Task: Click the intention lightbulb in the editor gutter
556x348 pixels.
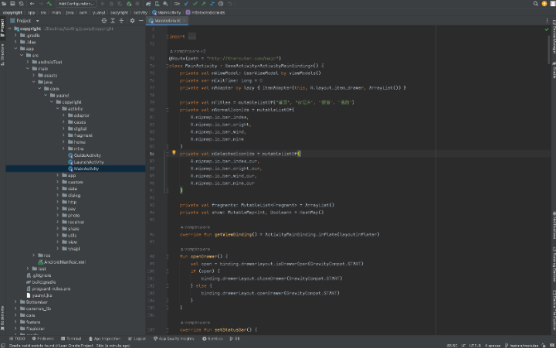Action: pos(174,153)
